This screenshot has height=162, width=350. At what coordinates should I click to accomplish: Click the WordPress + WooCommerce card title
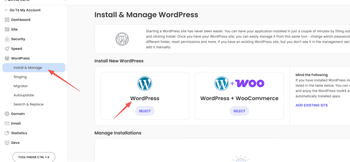point(239,98)
